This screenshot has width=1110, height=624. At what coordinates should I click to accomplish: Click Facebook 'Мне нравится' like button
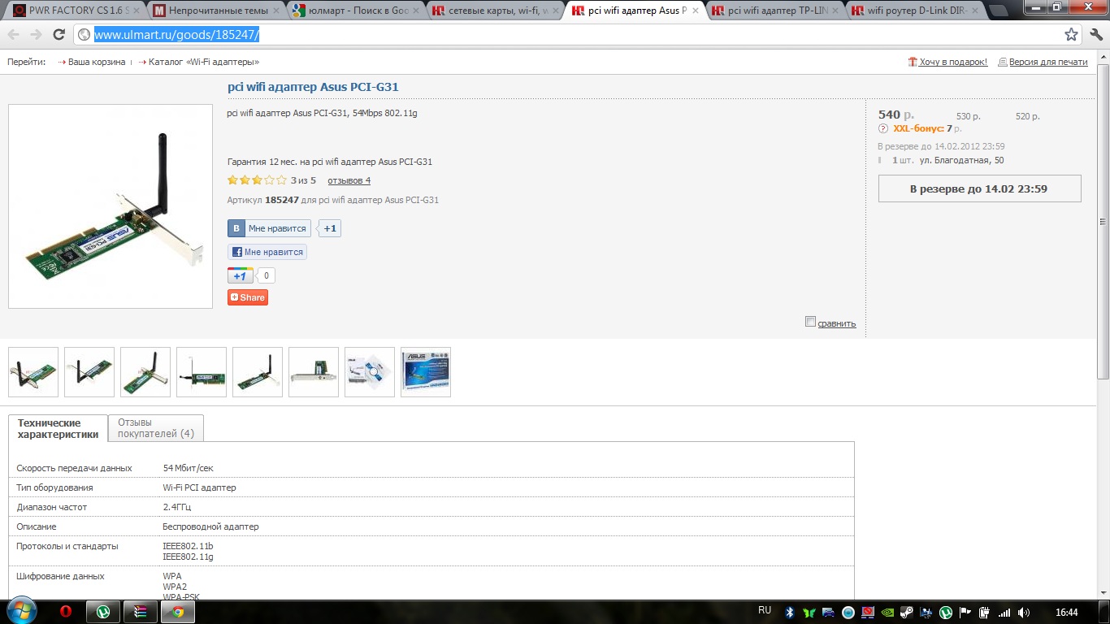click(x=267, y=252)
